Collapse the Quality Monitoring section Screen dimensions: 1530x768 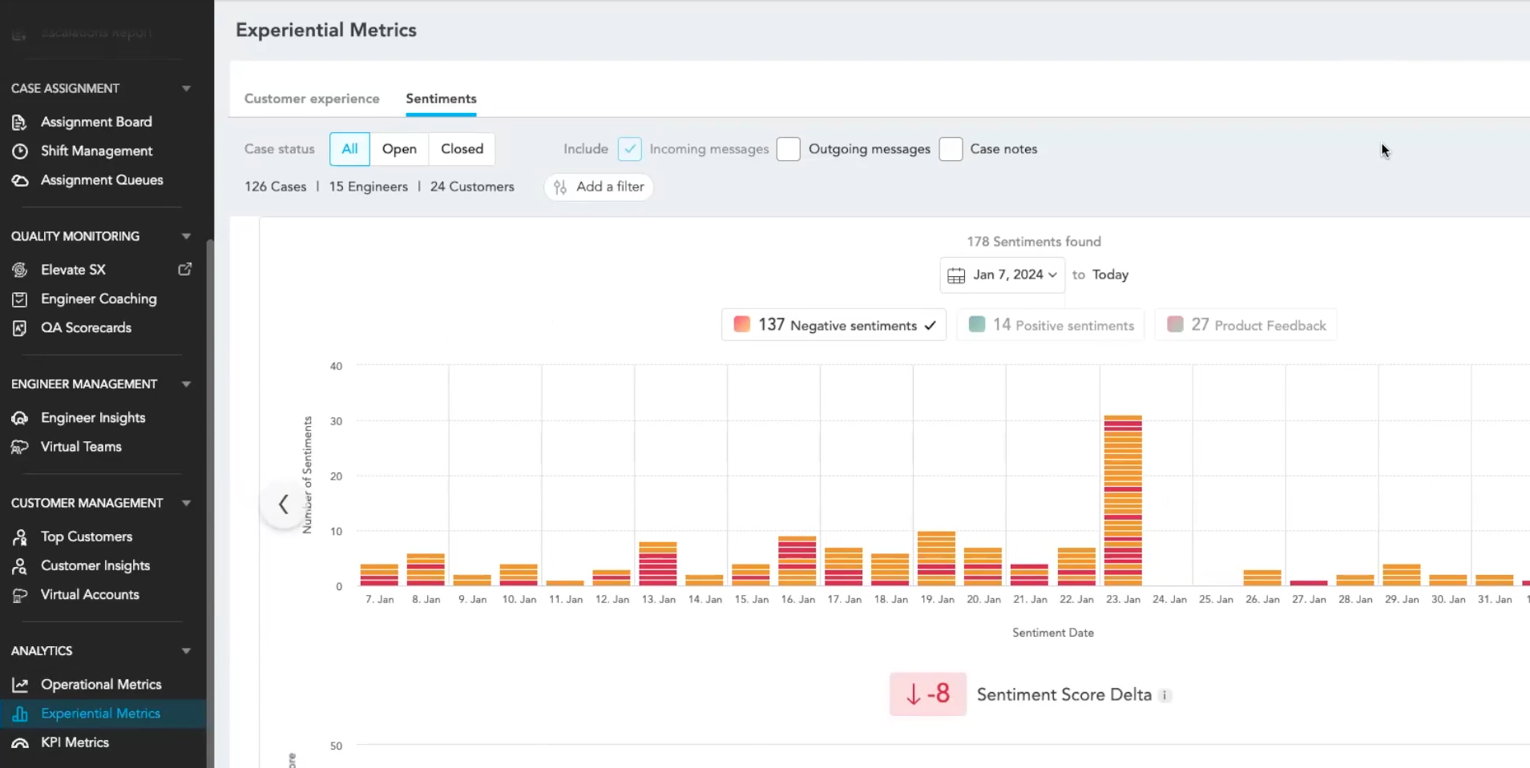(x=186, y=236)
